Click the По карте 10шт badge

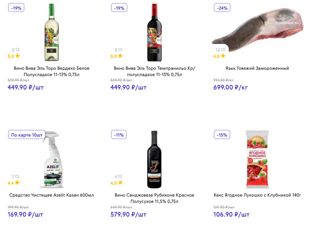[x=27, y=135]
